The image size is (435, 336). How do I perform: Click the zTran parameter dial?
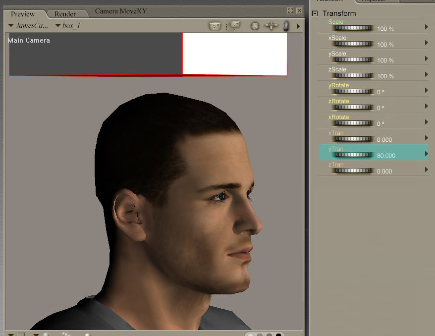[353, 170]
